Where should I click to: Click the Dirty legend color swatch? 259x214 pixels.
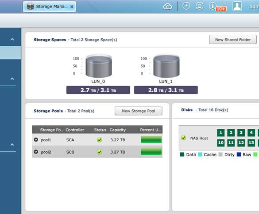220,154
